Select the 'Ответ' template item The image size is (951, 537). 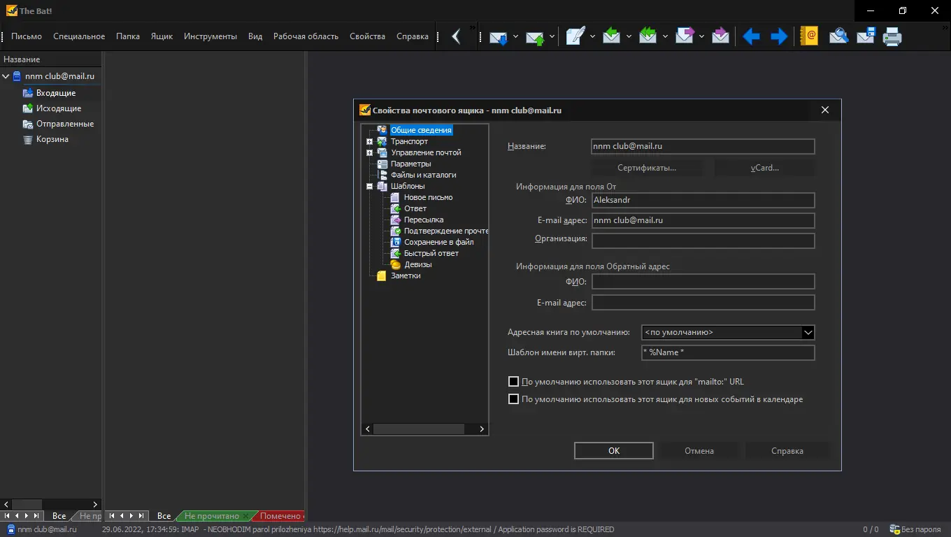pyautogui.click(x=415, y=208)
